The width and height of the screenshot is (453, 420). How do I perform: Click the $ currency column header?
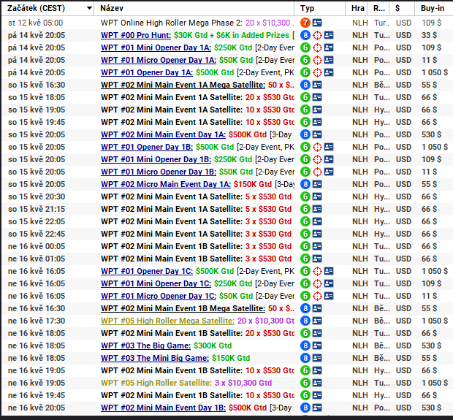[402, 8]
